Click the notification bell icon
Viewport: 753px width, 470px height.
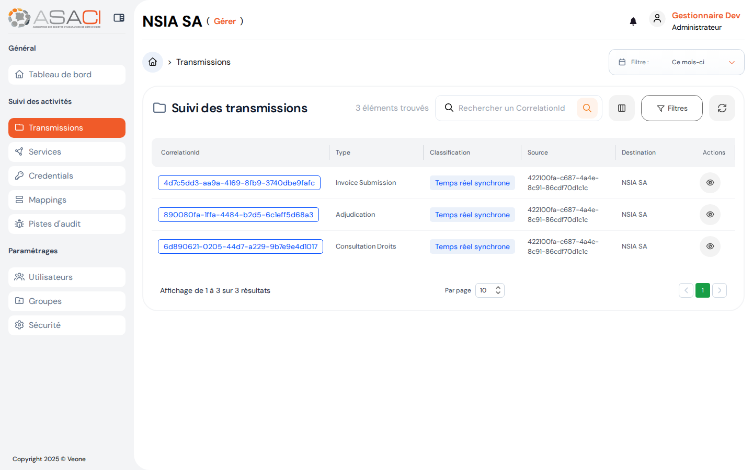(x=633, y=21)
